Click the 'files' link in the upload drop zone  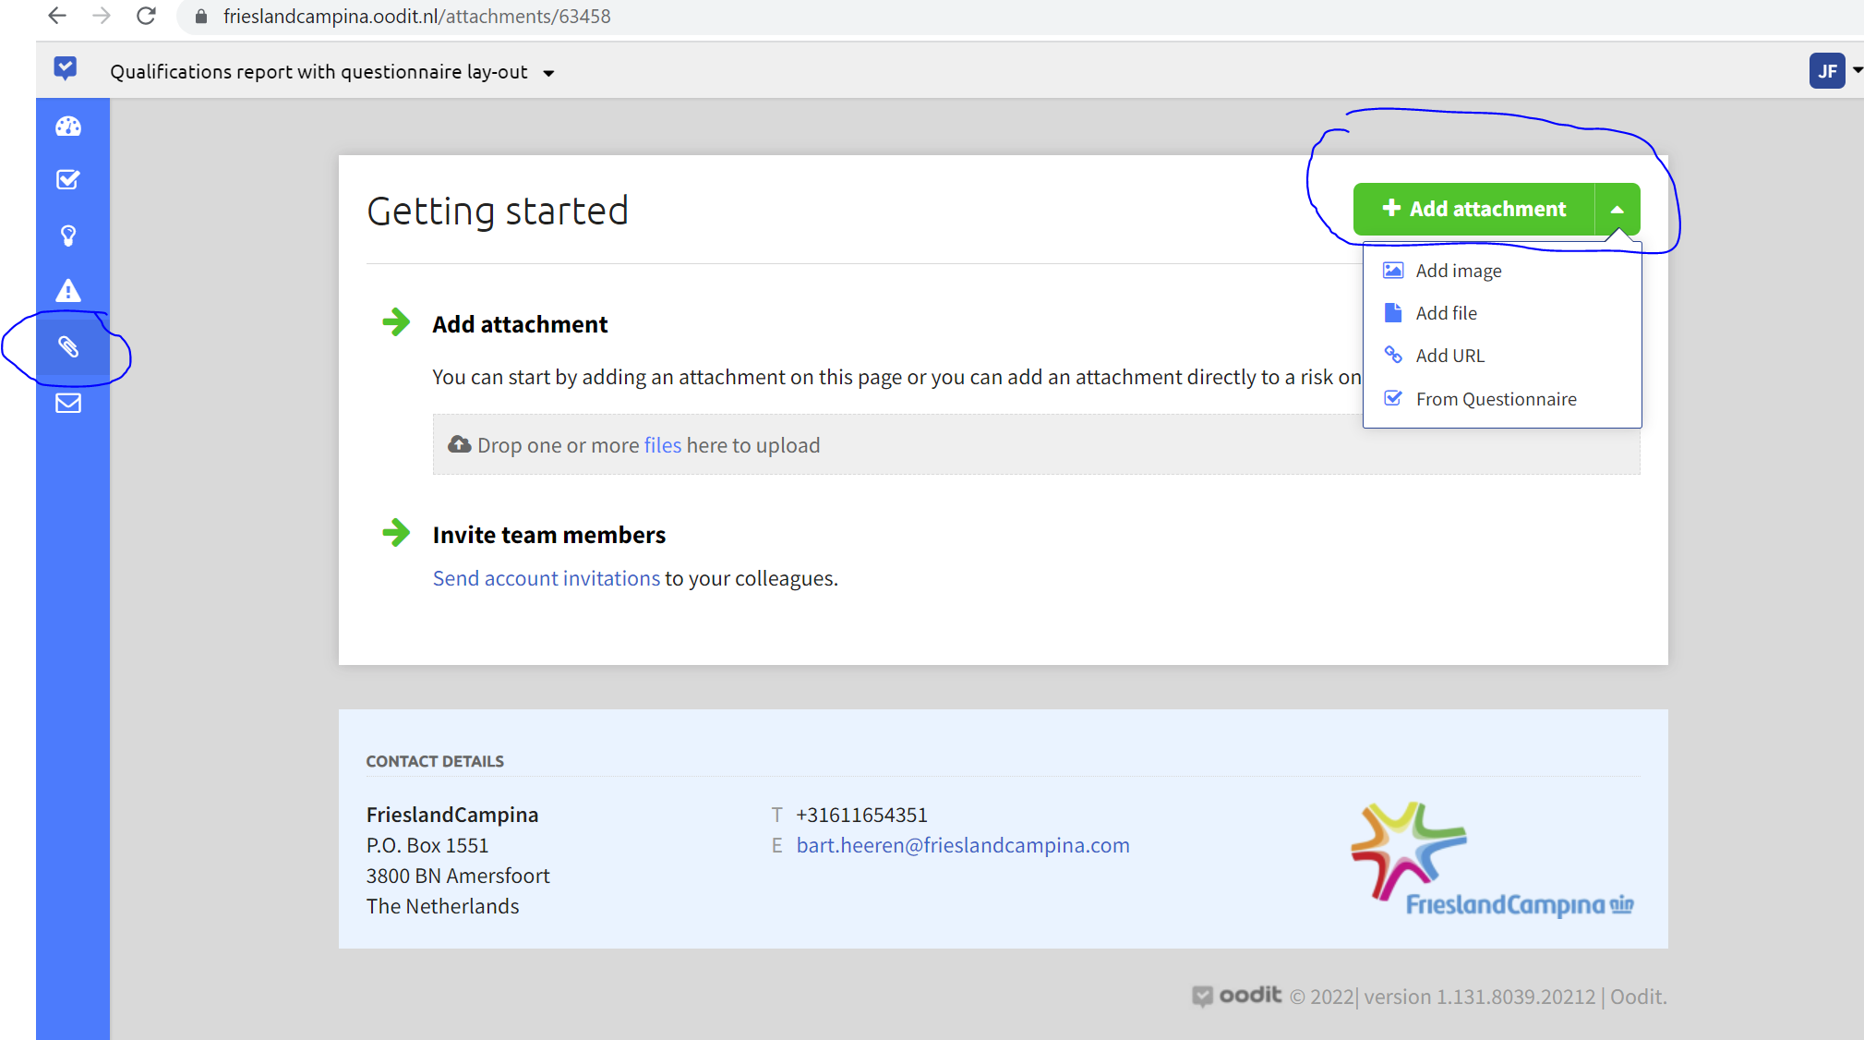662,445
